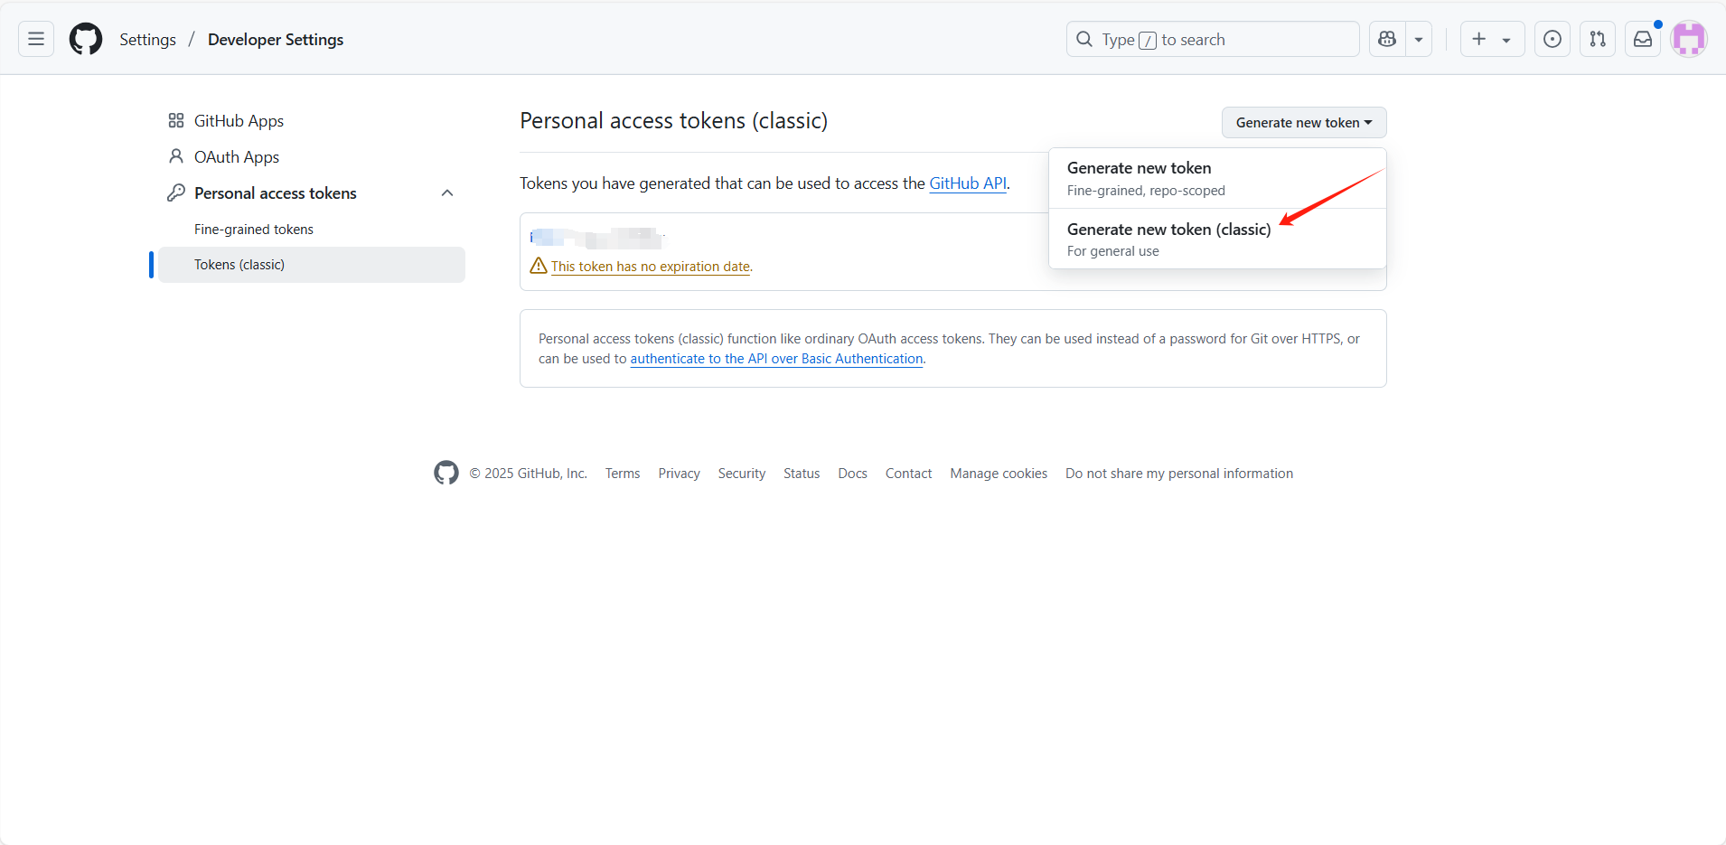Click 'This token has no expiration date' link
The width and height of the screenshot is (1726, 845).
coord(651,267)
